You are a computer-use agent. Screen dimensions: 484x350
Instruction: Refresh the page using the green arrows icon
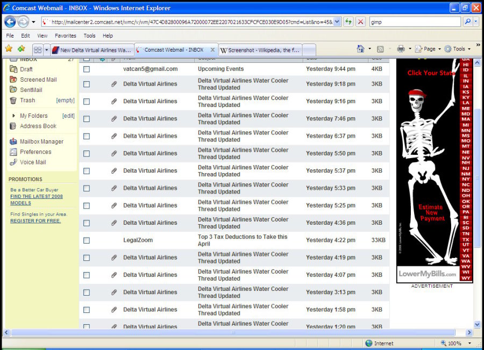point(348,22)
